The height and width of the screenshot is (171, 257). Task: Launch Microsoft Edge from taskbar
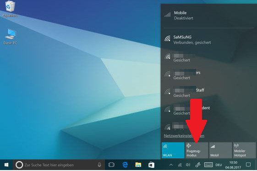[125, 165]
